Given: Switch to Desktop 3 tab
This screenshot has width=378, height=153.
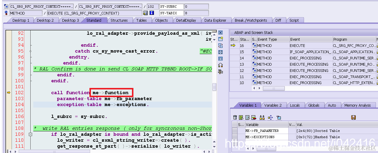Looking at the screenshot, I should pyautogui.click(x=70, y=20).
